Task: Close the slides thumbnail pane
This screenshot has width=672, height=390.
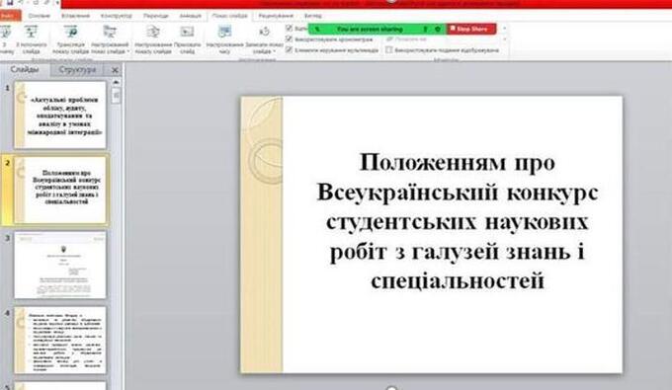Action: click(115, 70)
